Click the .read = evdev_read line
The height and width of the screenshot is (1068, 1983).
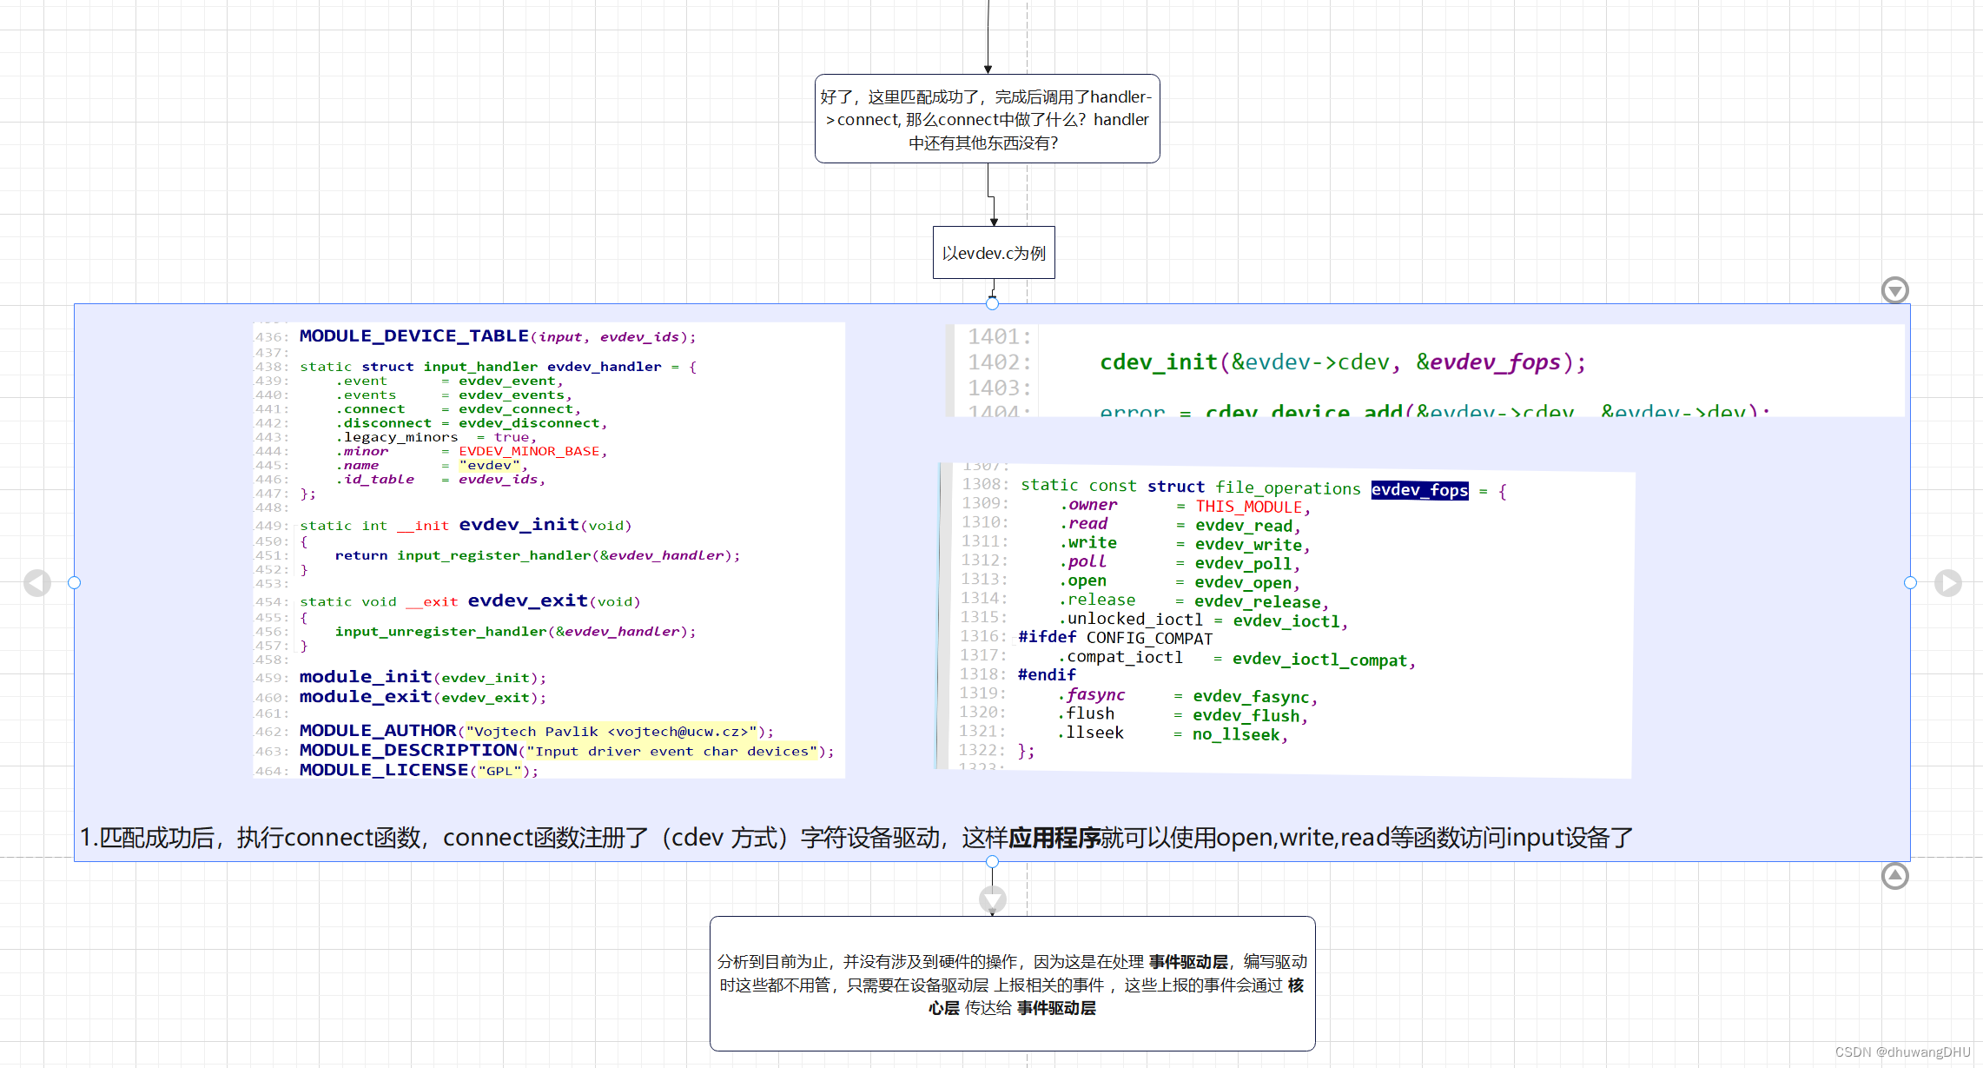tap(1180, 525)
